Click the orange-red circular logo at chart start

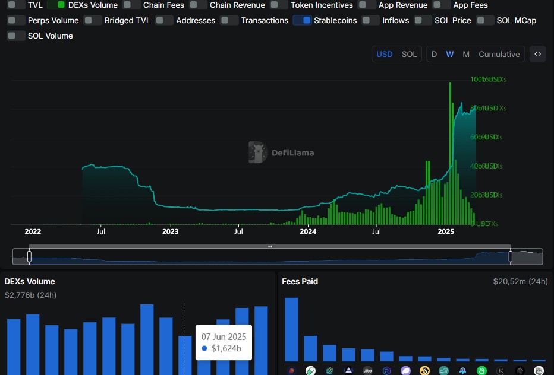click(x=291, y=371)
